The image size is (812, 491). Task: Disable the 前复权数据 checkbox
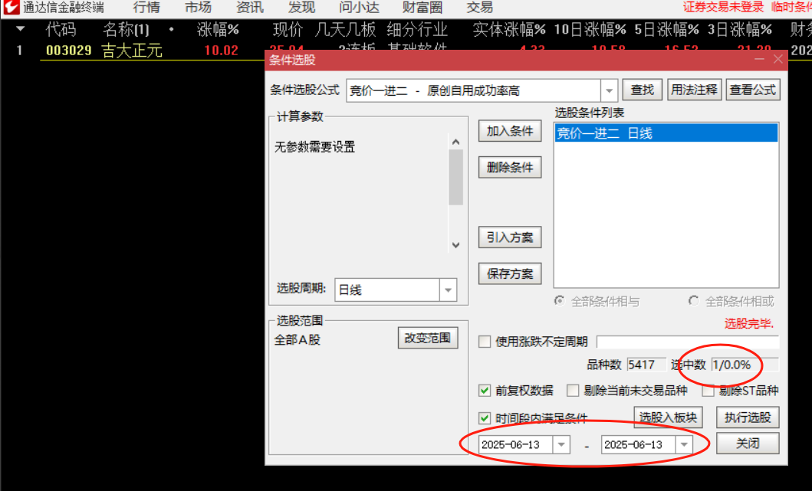(x=484, y=391)
